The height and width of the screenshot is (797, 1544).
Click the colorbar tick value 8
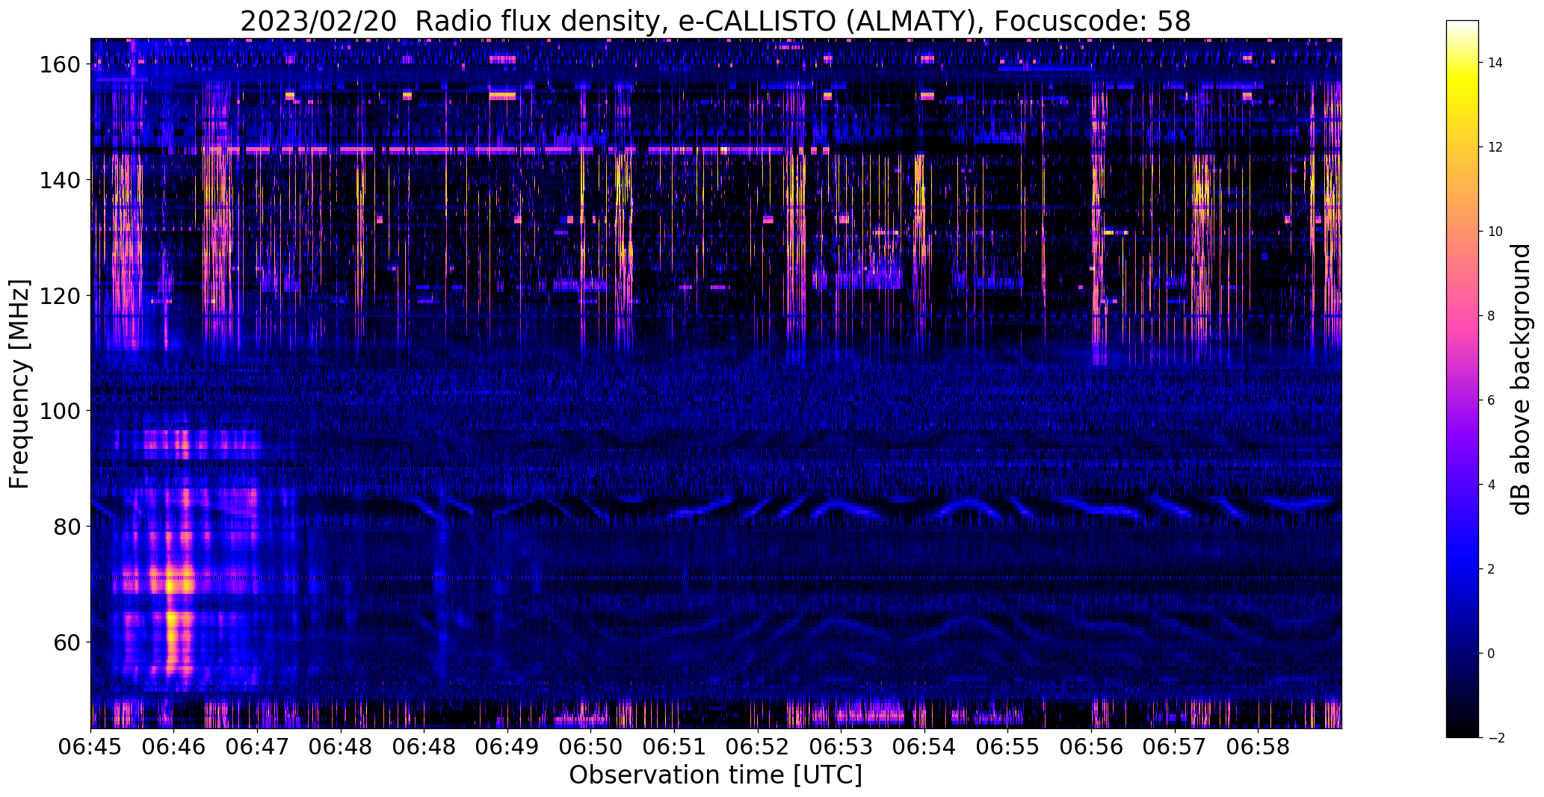pyautogui.click(x=1492, y=316)
